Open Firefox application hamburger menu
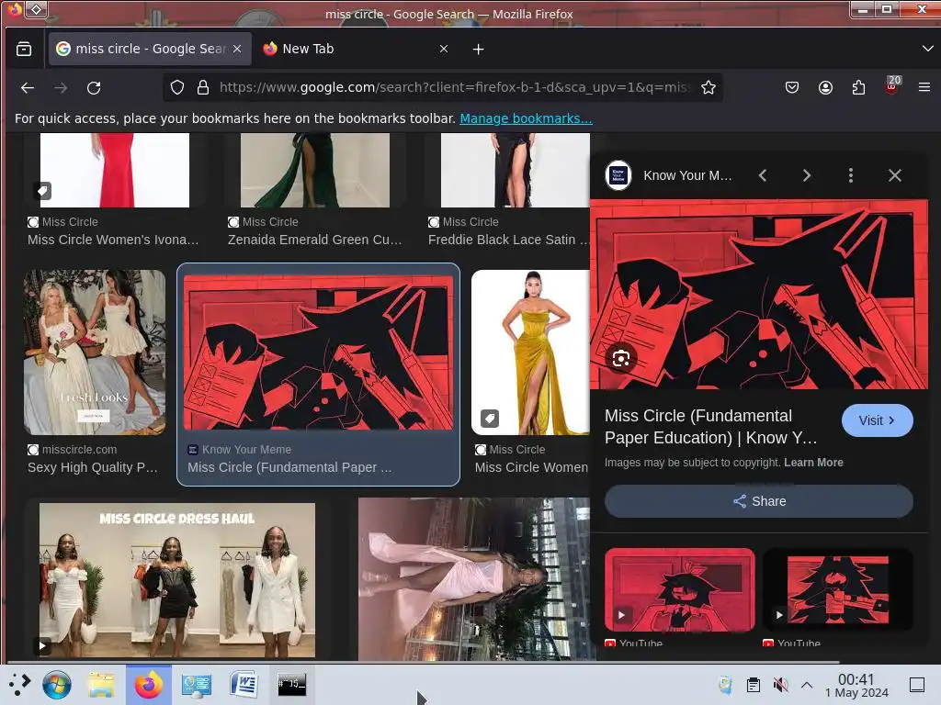Image resolution: width=941 pixels, height=705 pixels. click(924, 87)
